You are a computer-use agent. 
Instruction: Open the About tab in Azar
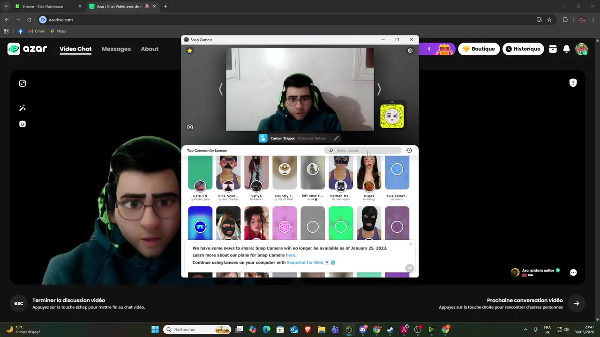(150, 49)
